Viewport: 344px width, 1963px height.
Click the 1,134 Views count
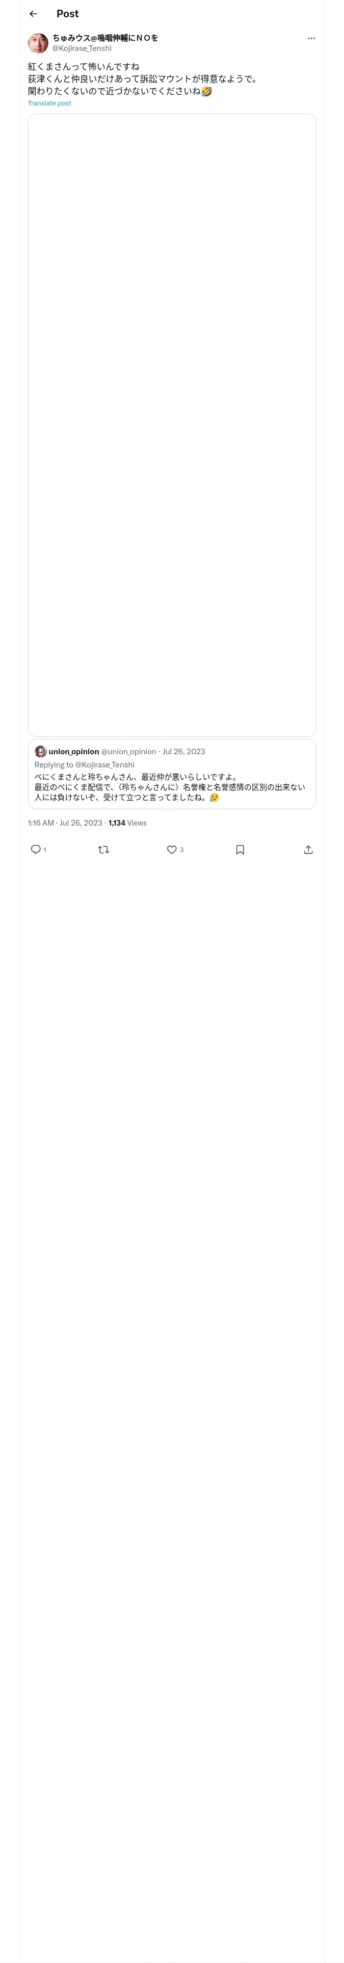click(127, 823)
